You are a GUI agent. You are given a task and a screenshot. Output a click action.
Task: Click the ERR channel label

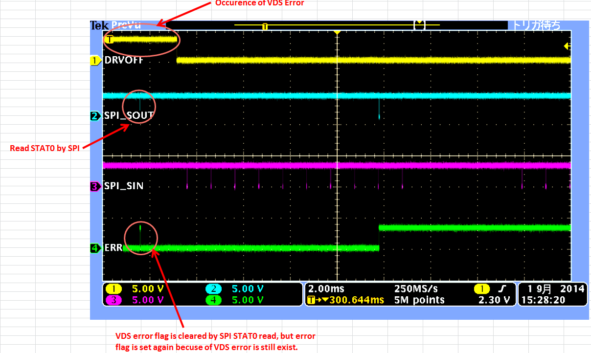[x=114, y=248]
